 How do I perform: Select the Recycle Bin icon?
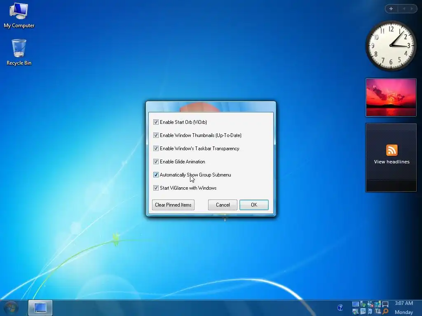click(19, 52)
